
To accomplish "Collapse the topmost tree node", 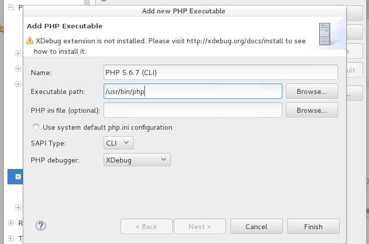I will (x=11, y=7).
